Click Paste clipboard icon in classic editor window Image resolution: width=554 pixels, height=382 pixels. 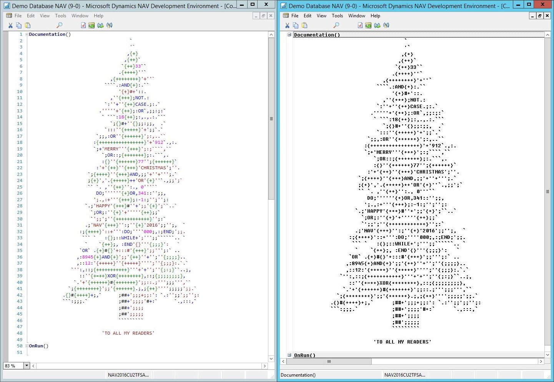tap(304, 25)
